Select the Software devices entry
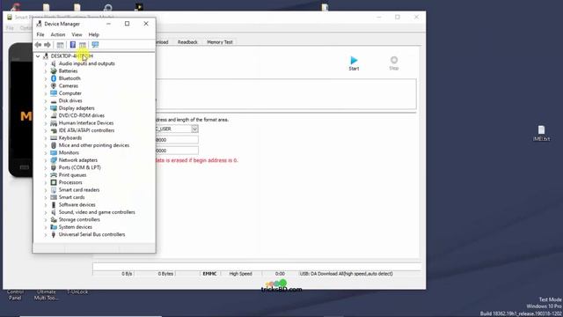Image resolution: width=563 pixels, height=317 pixels. coord(77,204)
